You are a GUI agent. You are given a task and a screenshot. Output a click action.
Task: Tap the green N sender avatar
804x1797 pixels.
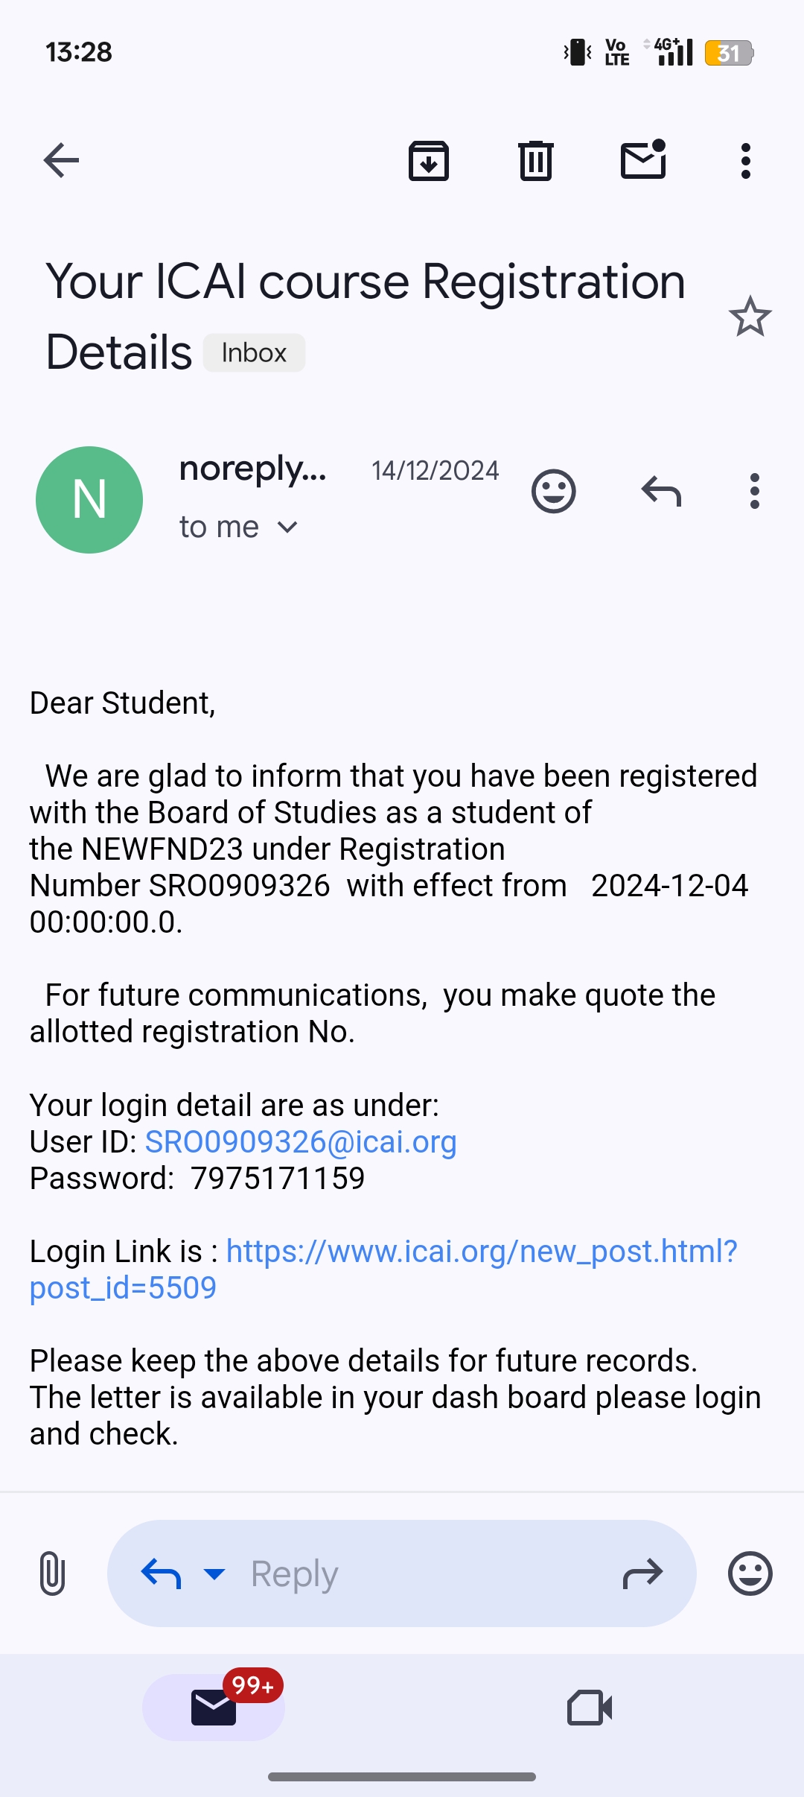(x=89, y=499)
